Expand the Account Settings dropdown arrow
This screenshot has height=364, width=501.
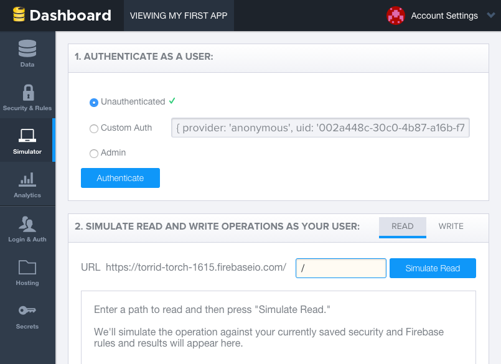click(491, 15)
